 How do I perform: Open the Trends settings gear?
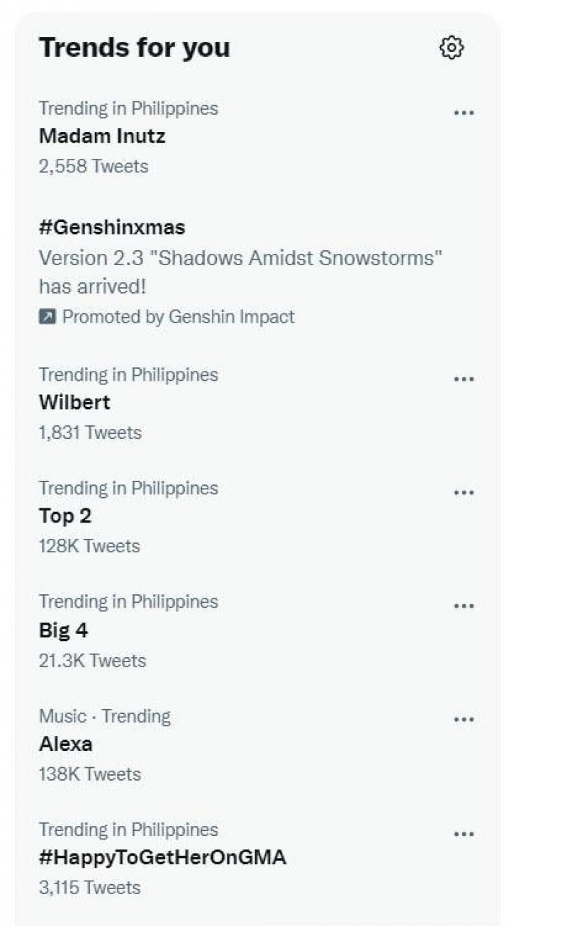[451, 48]
